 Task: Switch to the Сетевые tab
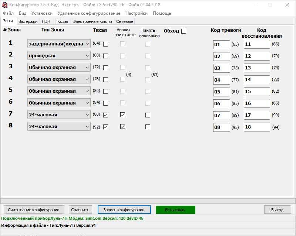coord(125,21)
